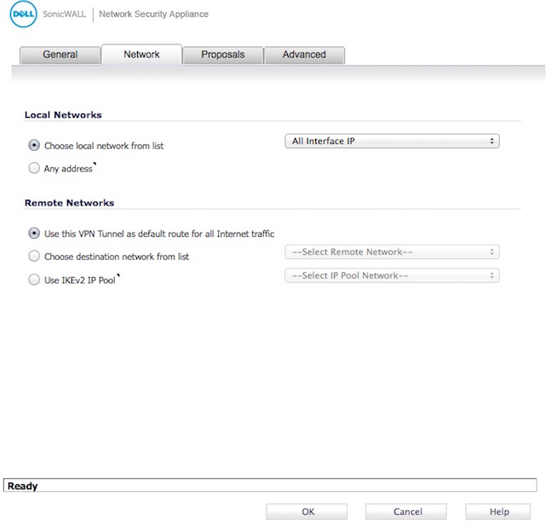
Task: Select Choose destination network from list radio
Action: pos(34,256)
